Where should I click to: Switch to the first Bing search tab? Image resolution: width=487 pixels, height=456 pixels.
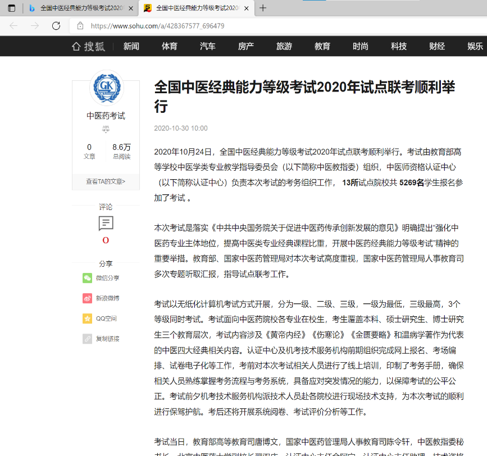(x=79, y=8)
